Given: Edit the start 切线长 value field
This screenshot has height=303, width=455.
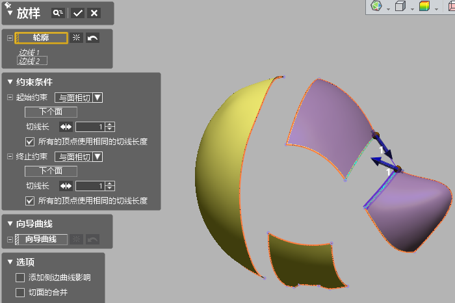Looking at the screenshot, I should (x=90, y=127).
